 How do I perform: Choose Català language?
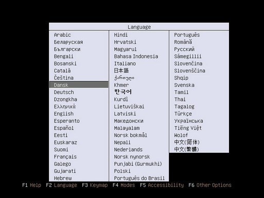(x=62, y=71)
